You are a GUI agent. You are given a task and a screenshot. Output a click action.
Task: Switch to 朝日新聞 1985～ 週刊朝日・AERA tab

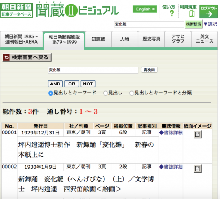tap(22, 39)
